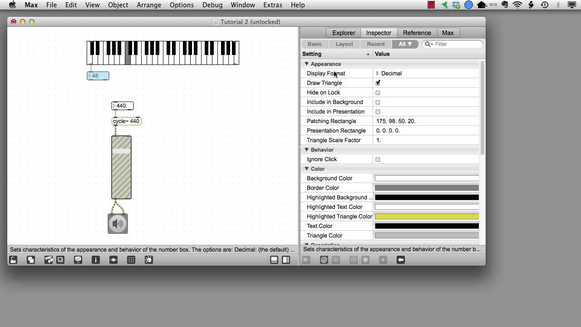
Task: Open the filter search magnifier dropdown
Action: pyautogui.click(x=428, y=44)
